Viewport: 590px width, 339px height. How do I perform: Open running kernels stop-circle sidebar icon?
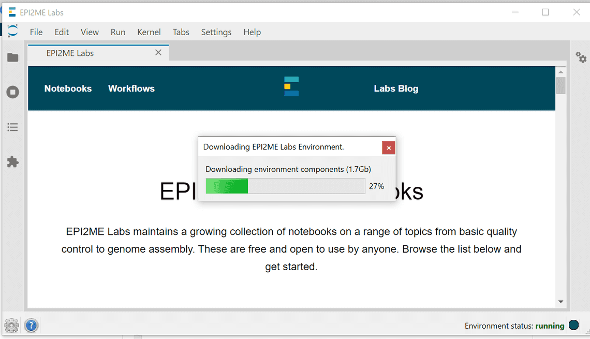[12, 92]
